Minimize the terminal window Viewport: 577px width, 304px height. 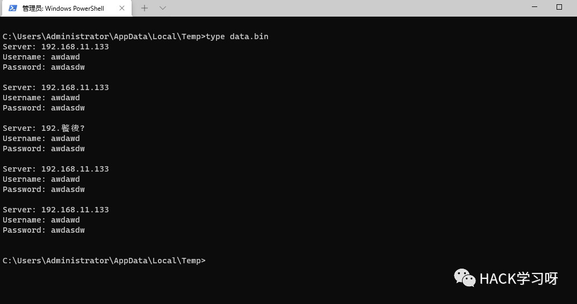point(535,7)
